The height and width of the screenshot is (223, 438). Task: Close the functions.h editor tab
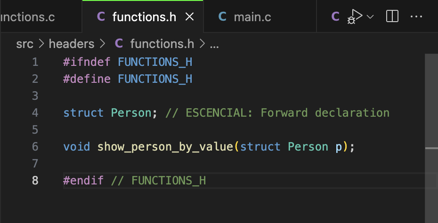pos(189,17)
